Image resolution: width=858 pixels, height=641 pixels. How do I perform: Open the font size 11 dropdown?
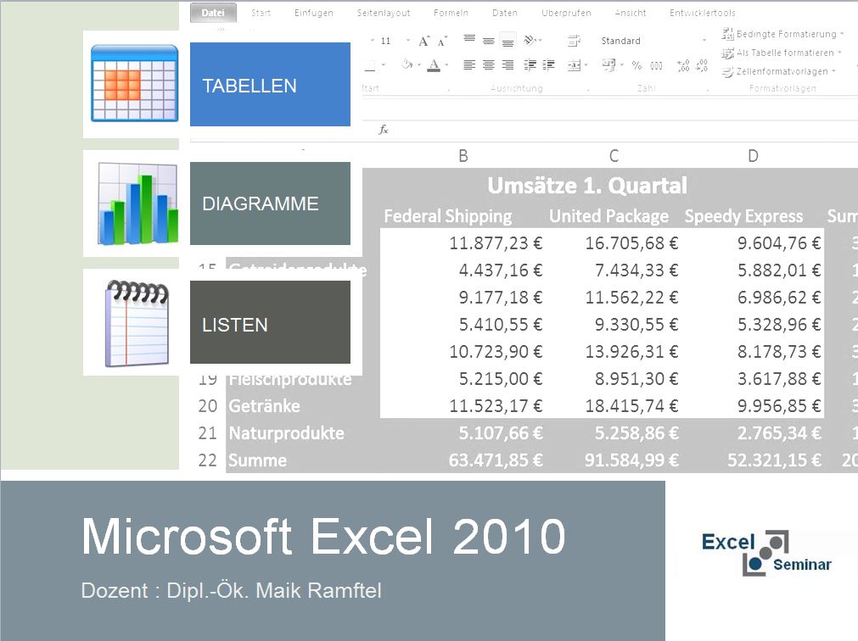(x=408, y=41)
